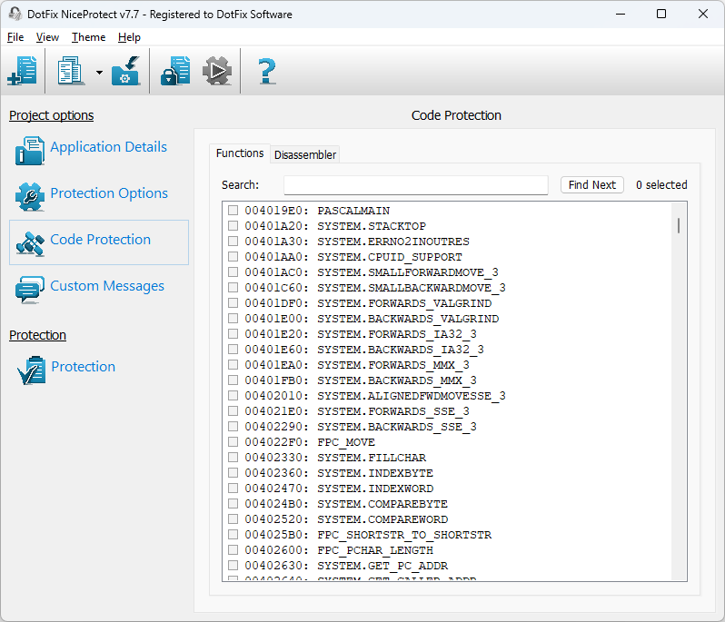Click the run gear play icon
This screenshot has height=622, width=725.
click(x=217, y=71)
